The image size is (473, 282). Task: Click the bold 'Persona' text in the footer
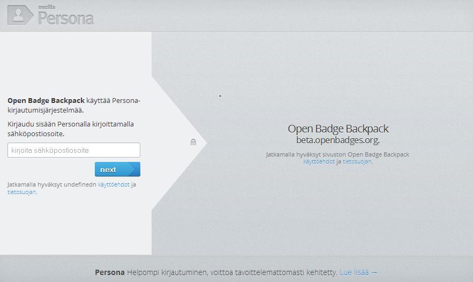[x=110, y=272]
